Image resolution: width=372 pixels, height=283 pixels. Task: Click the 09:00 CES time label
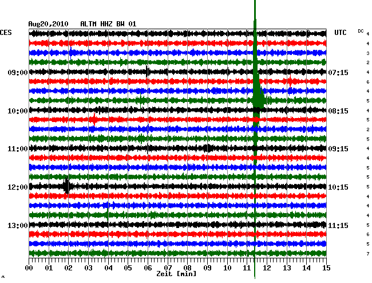(x=18, y=73)
